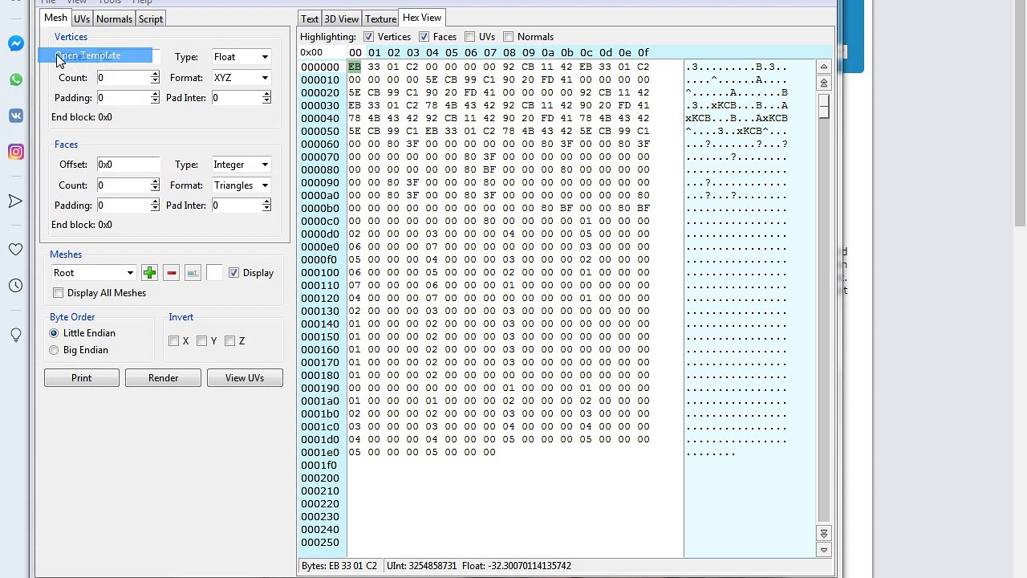Image resolution: width=1027 pixels, height=578 pixels.
Task: Click Faces Offset input field
Action: click(128, 165)
